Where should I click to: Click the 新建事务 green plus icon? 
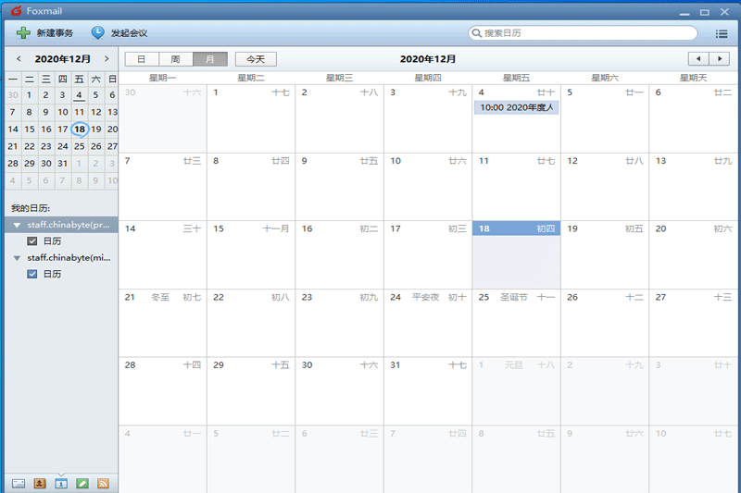click(x=23, y=33)
